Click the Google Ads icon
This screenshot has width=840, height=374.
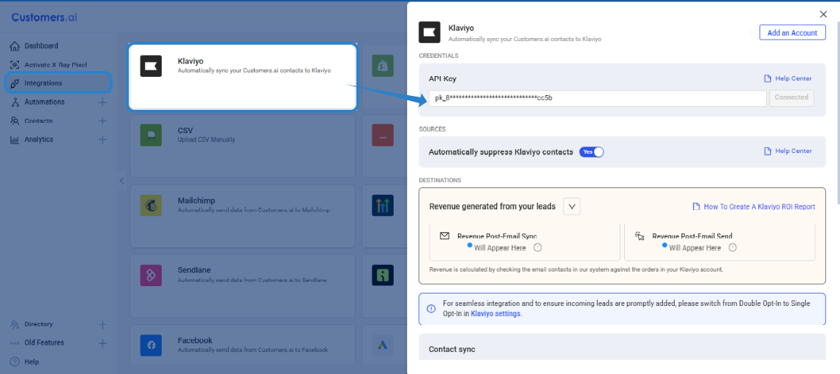coord(383,345)
